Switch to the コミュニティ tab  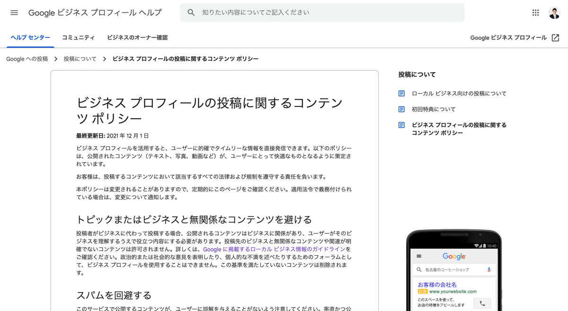(x=78, y=38)
